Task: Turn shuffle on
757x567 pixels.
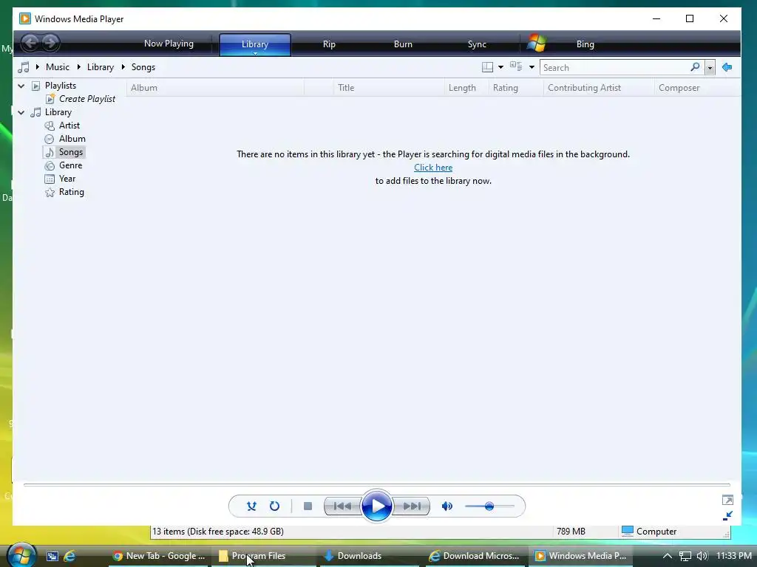Action: pos(251,506)
